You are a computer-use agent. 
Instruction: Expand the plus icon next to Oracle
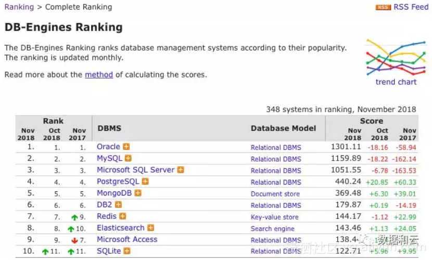(x=126, y=147)
